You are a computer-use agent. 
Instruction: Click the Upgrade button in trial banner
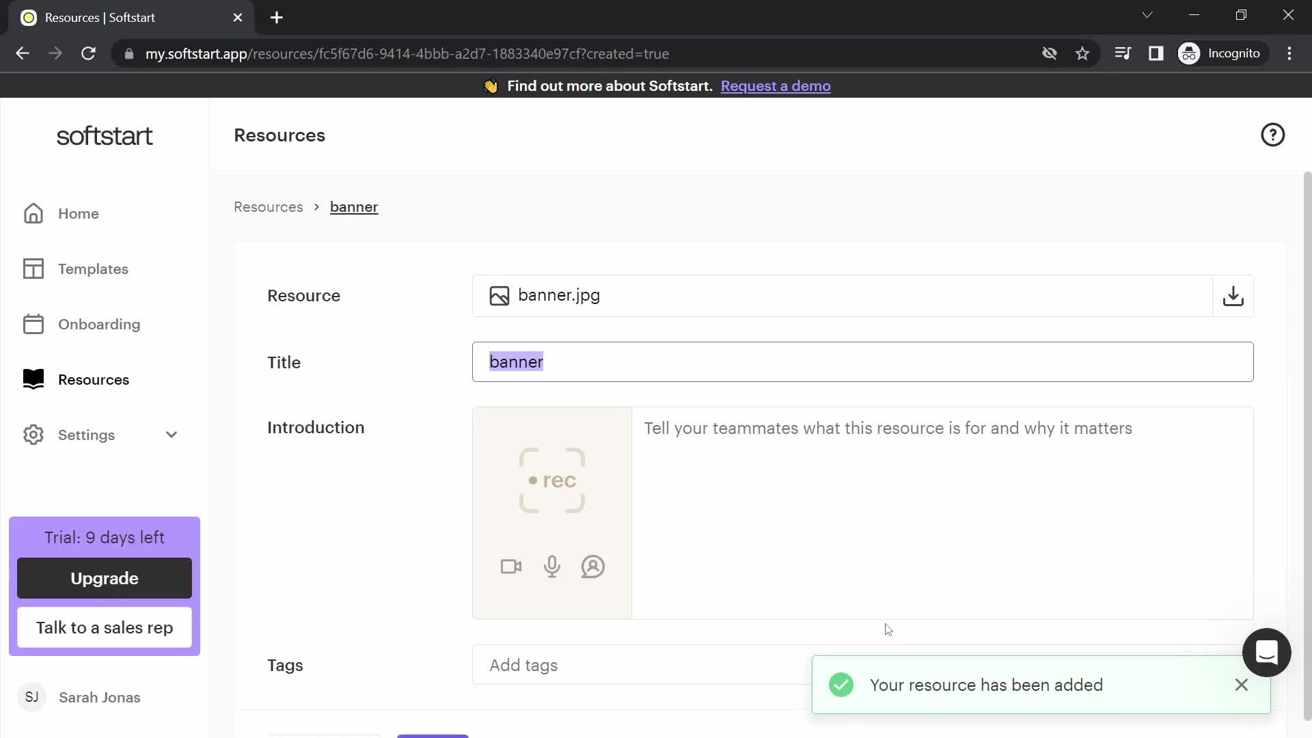[x=105, y=579]
